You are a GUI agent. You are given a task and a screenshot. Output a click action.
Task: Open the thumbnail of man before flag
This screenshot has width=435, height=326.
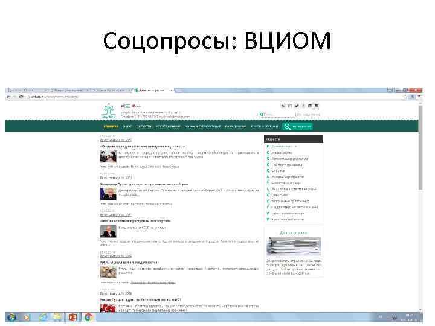click(108, 194)
